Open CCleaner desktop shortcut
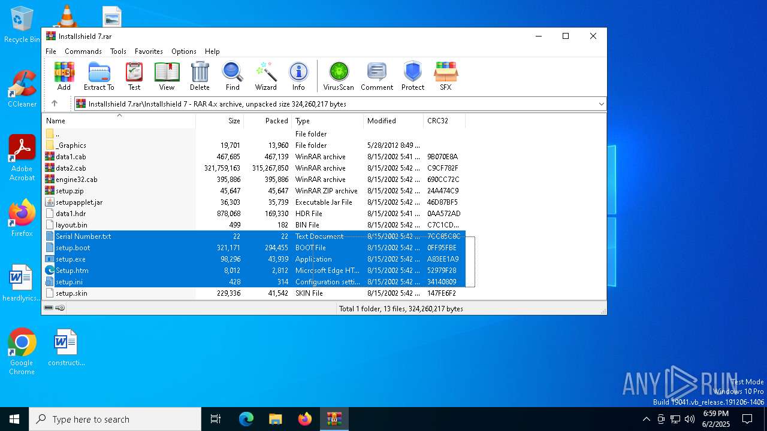This screenshot has height=431, width=767. click(x=22, y=89)
